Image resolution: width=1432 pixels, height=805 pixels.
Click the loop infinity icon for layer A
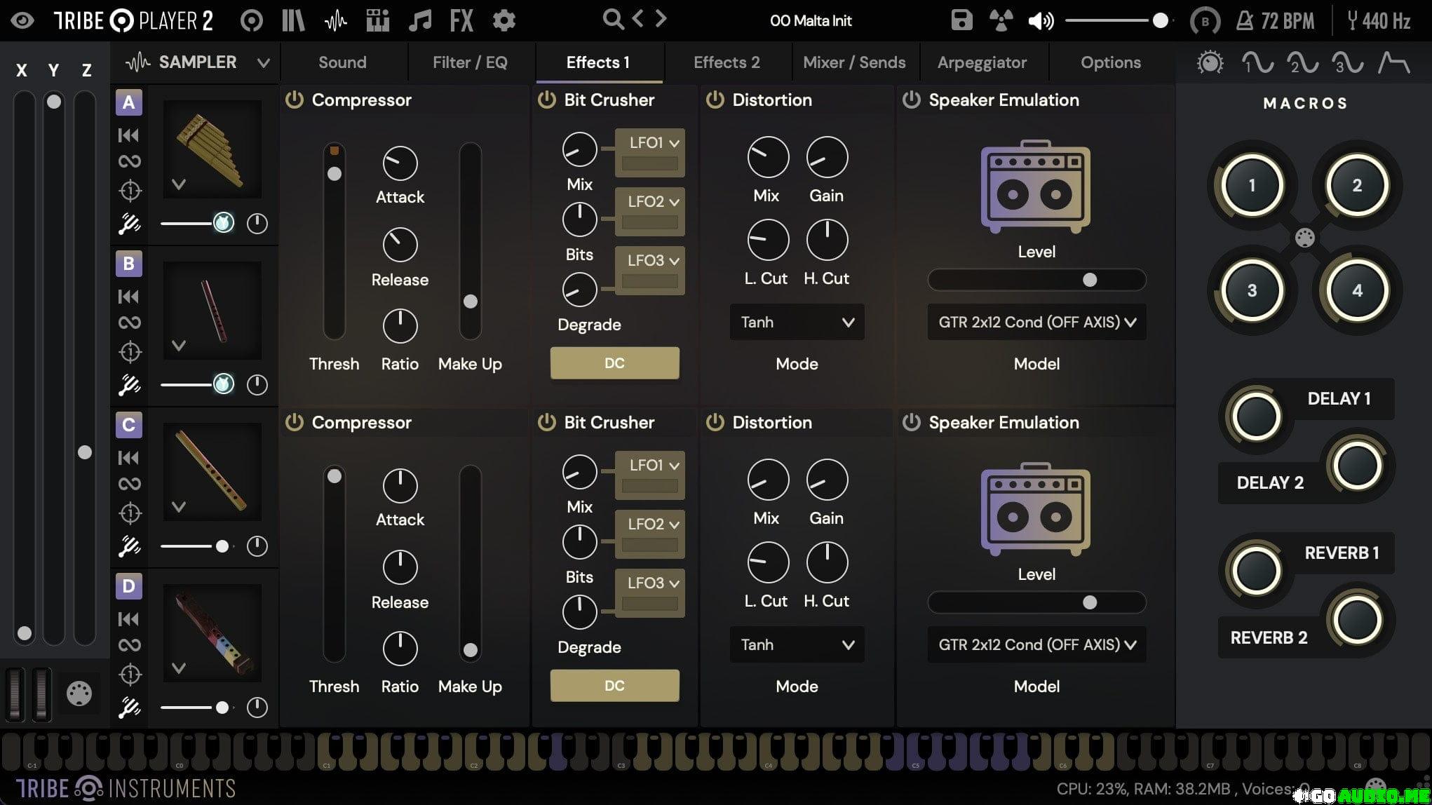[x=130, y=162]
